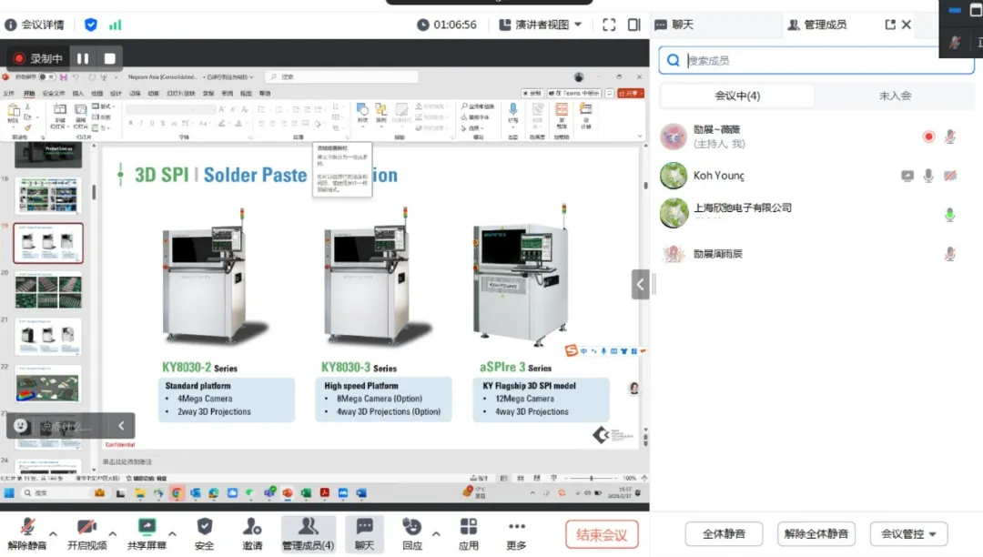Open the 会议管控 dropdown

[x=908, y=534]
